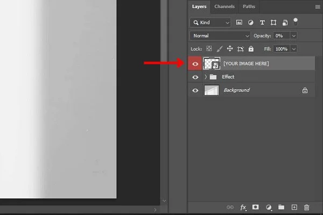Click the Opacity 0% value field
This screenshot has height=215, width=323.
[x=282, y=36]
